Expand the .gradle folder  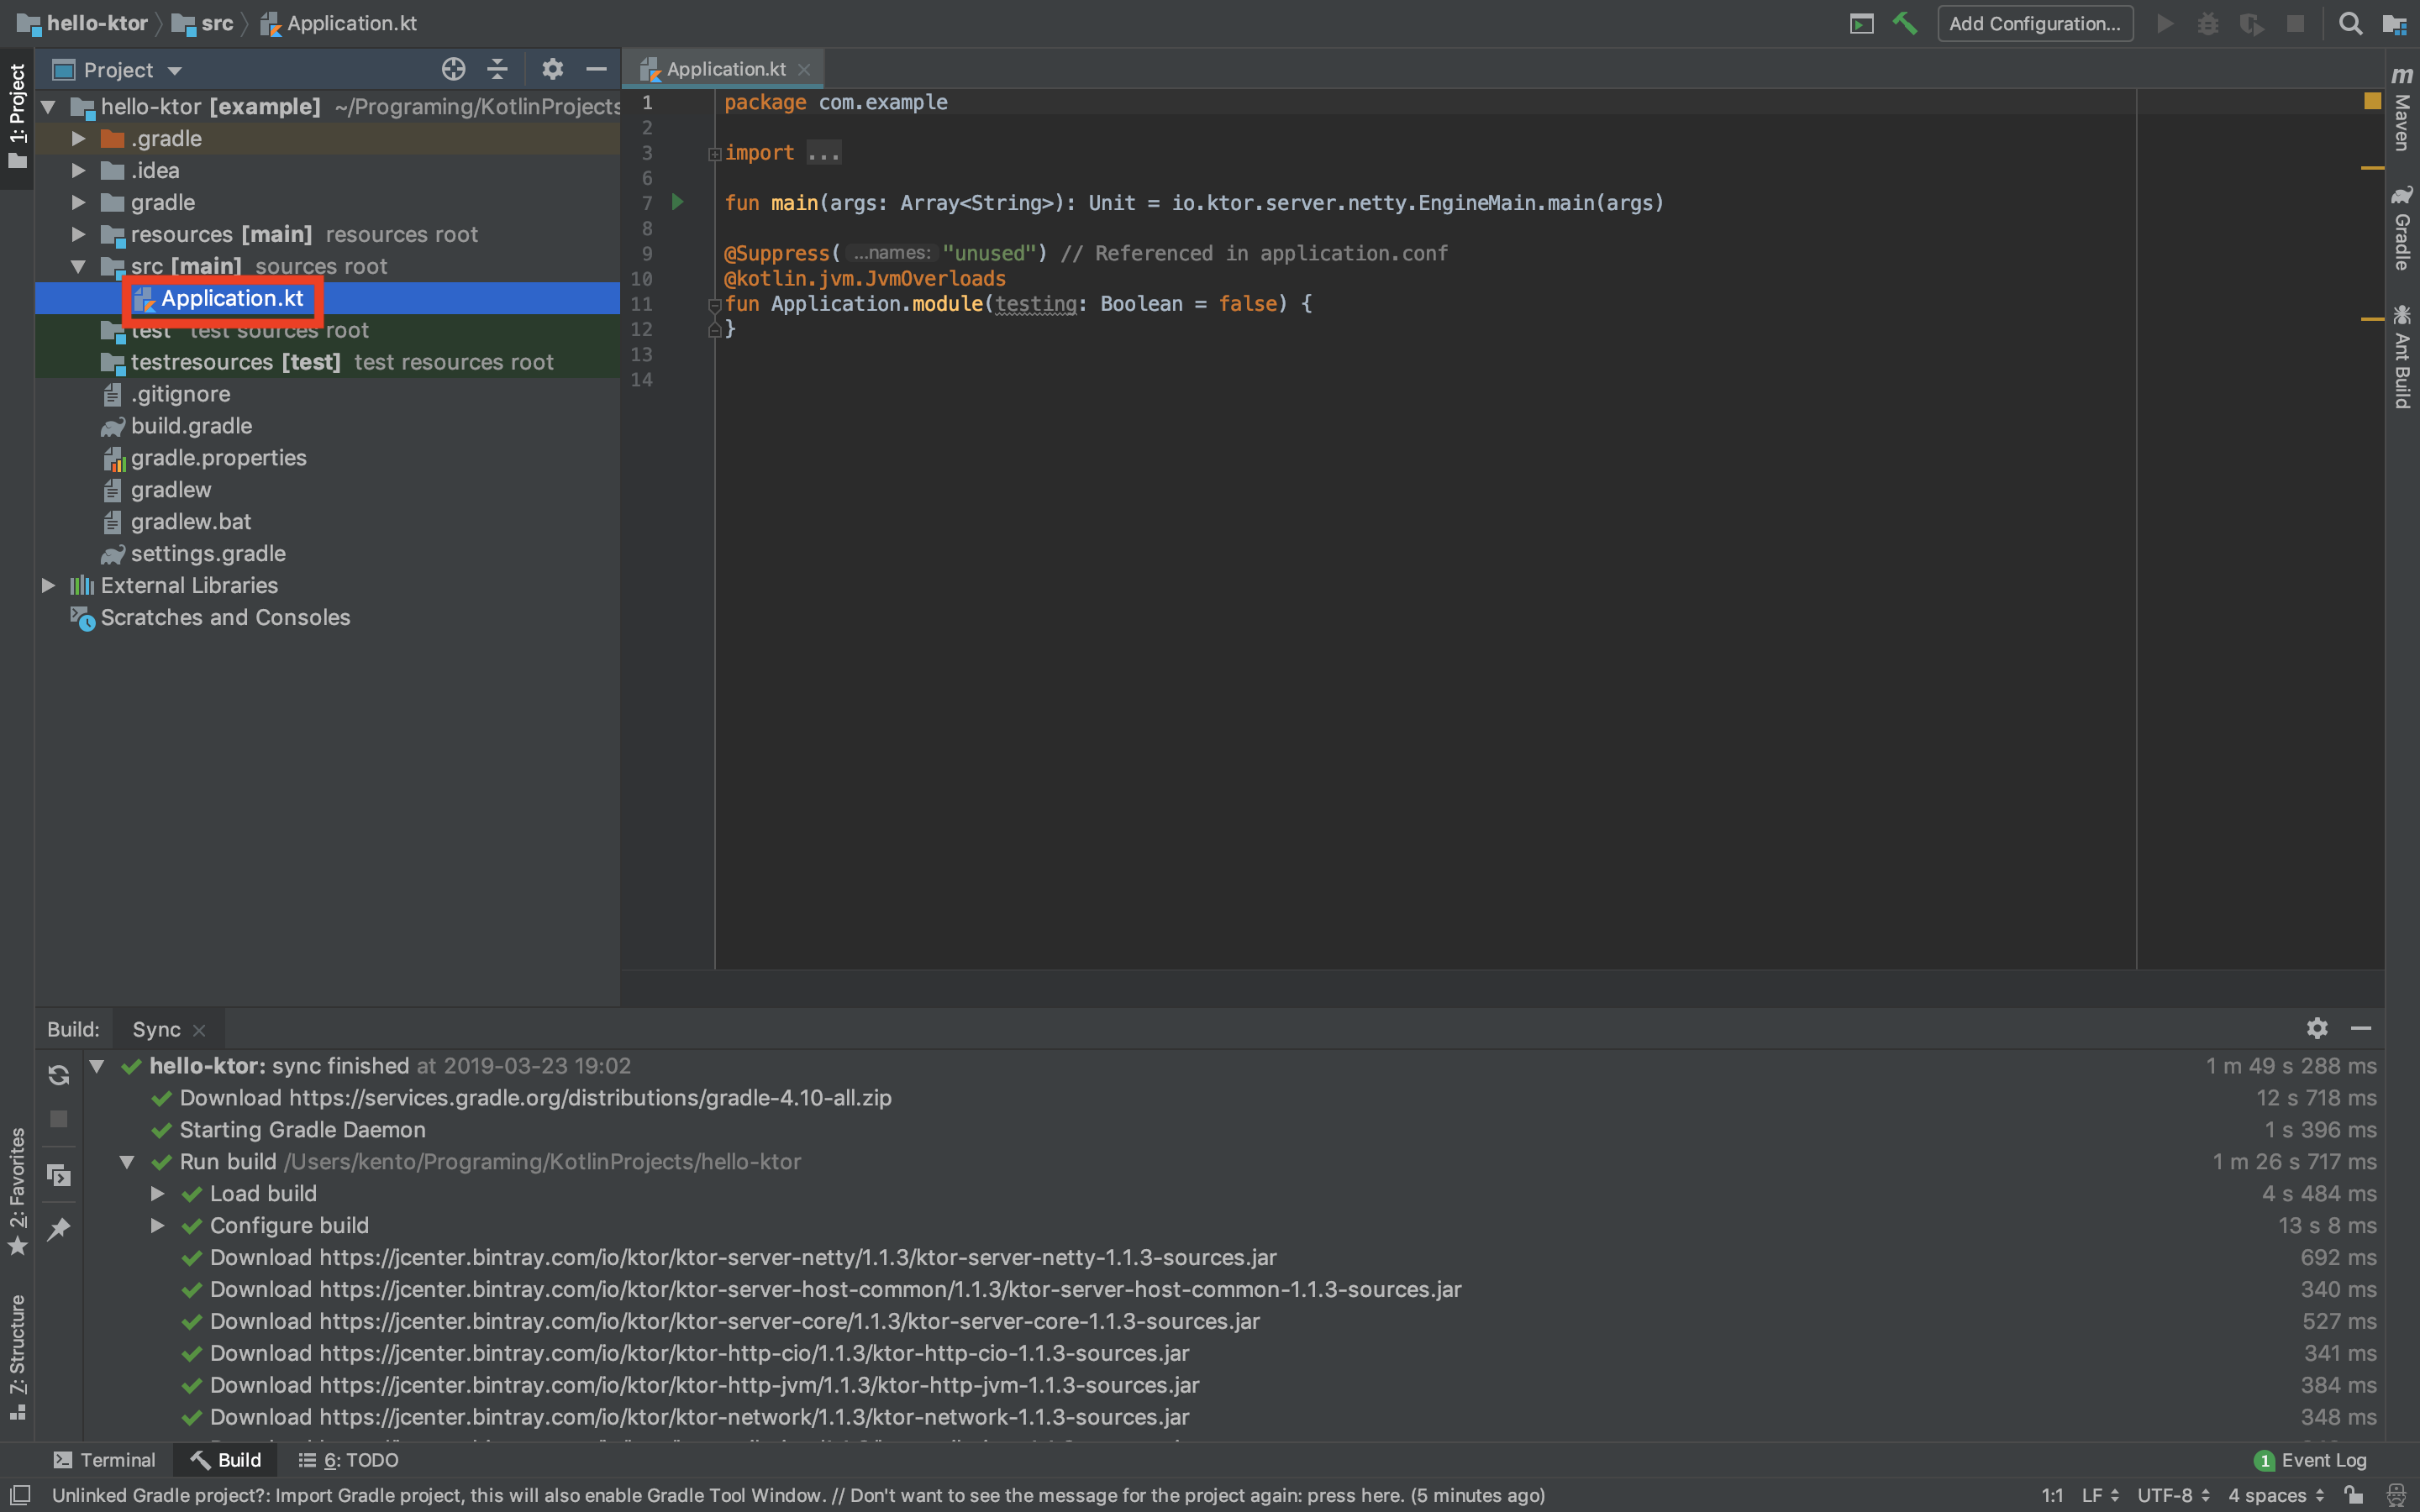(78, 139)
